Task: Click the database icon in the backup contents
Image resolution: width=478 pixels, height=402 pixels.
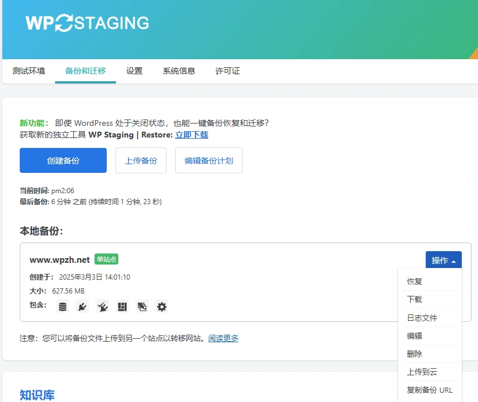Action: click(x=63, y=307)
